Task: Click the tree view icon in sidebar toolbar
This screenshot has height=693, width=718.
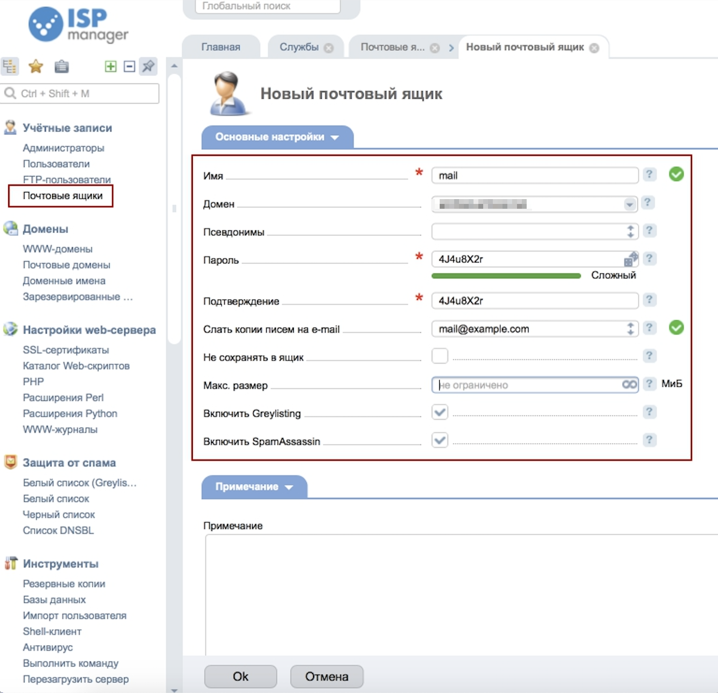Action: (x=10, y=66)
